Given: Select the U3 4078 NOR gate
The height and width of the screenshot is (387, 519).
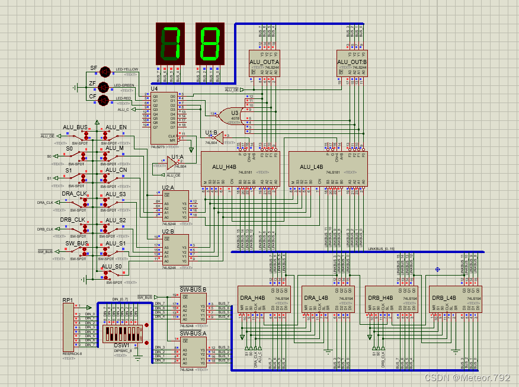Looking at the screenshot, I should tap(230, 116).
